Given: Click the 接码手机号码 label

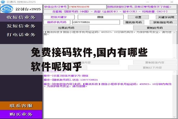Looking at the screenshot, I should [57, 22].
